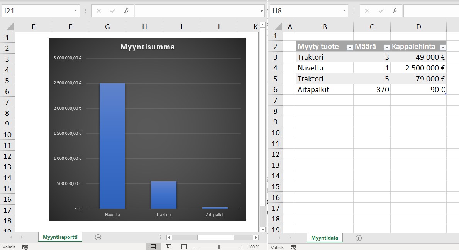Click Traktori label on chart axis
The height and width of the screenshot is (250, 459).
tap(164, 215)
